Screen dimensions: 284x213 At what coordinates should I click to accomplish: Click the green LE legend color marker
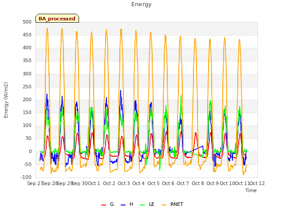tap(142, 205)
